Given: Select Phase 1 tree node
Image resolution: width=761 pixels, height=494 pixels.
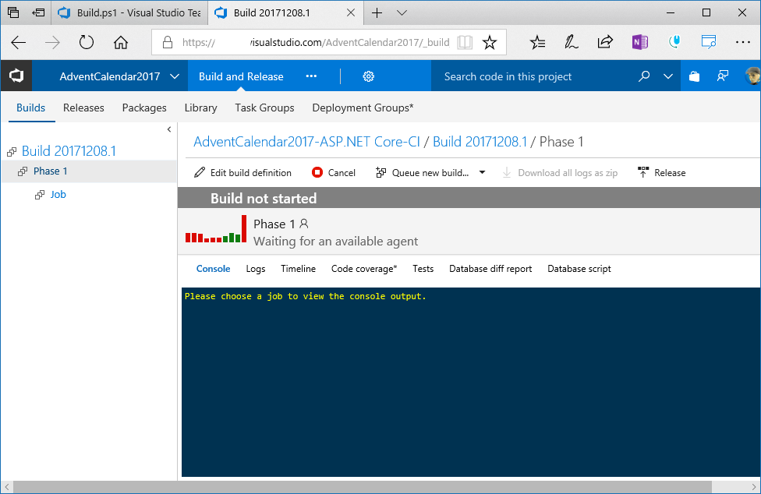Looking at the screenshot, I should click(x=88, y=171).
